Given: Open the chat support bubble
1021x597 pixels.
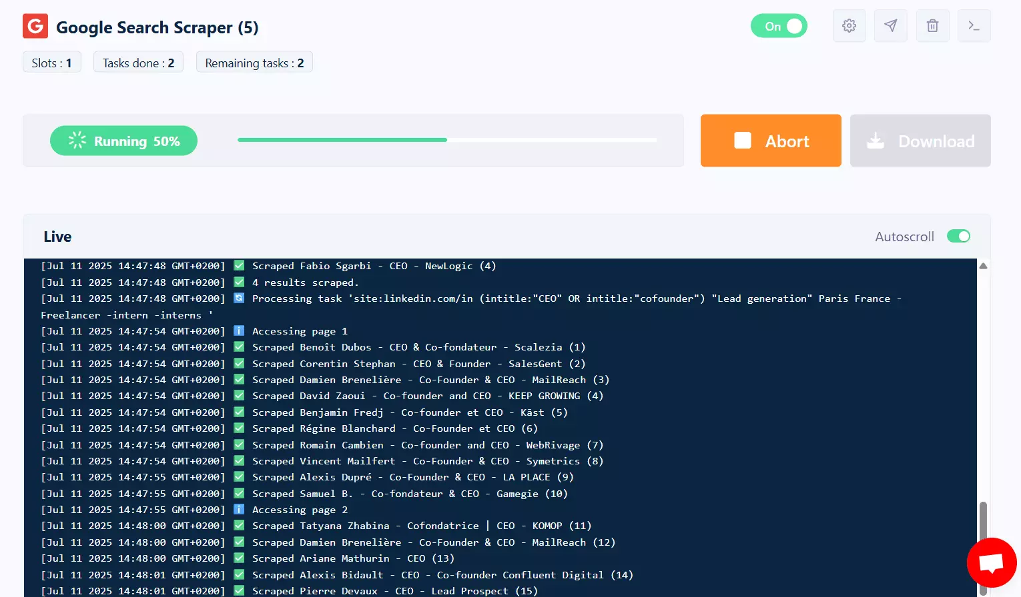Looking at the screenshot, I should coord(991,562).
